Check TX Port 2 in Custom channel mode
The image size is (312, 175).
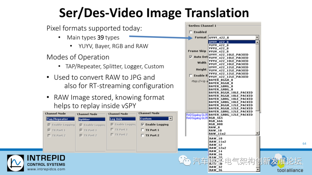[x=142, y=135]
